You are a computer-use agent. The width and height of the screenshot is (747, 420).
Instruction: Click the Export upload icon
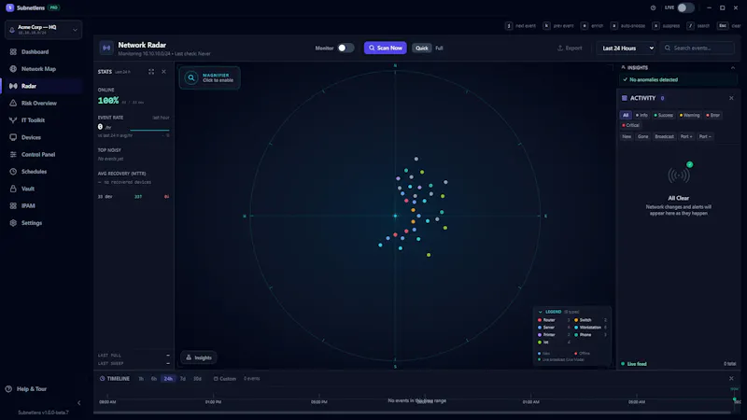(560, 48)
